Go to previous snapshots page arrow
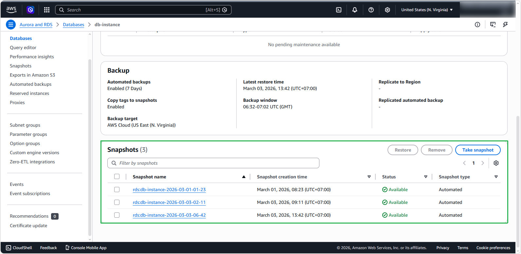Viewport: 521px width, 254px height. pos(464,163)
